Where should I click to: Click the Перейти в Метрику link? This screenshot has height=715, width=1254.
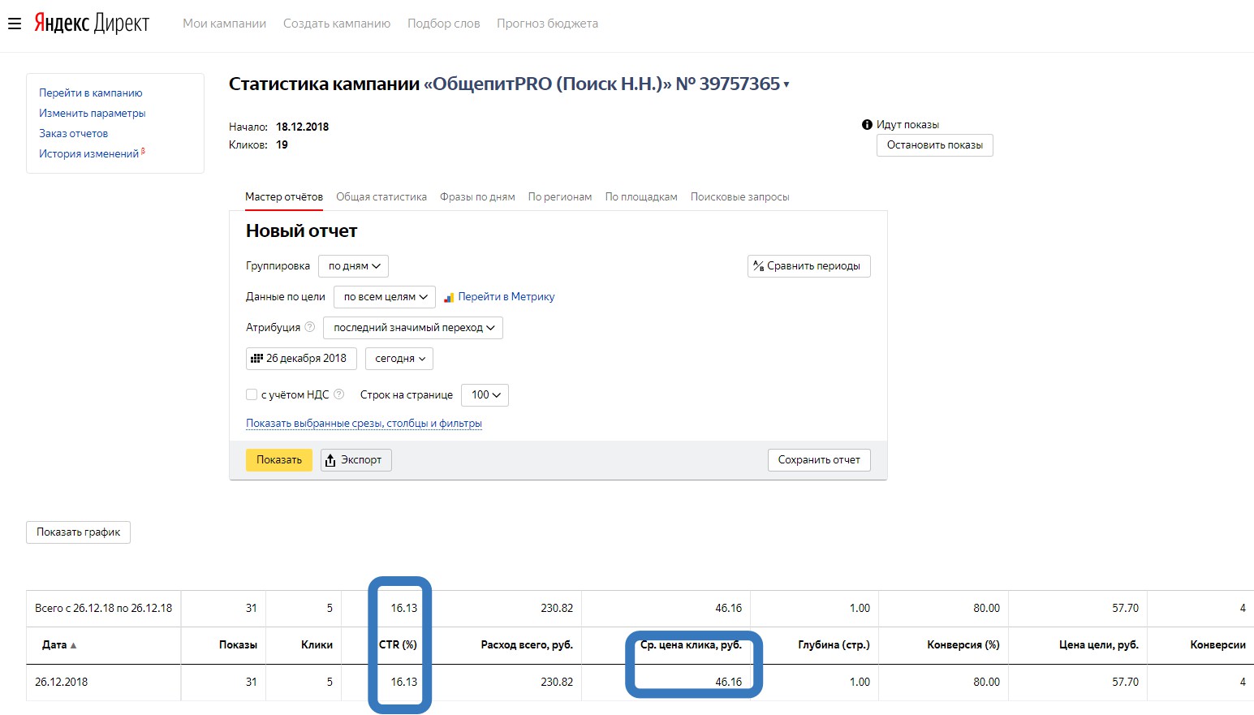pyautogui.click(x=506, y=297)
